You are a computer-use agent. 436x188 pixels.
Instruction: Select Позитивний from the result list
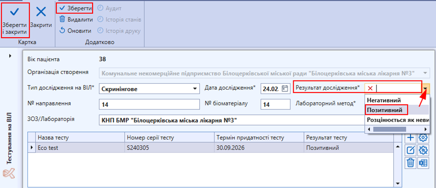point(384,110)
